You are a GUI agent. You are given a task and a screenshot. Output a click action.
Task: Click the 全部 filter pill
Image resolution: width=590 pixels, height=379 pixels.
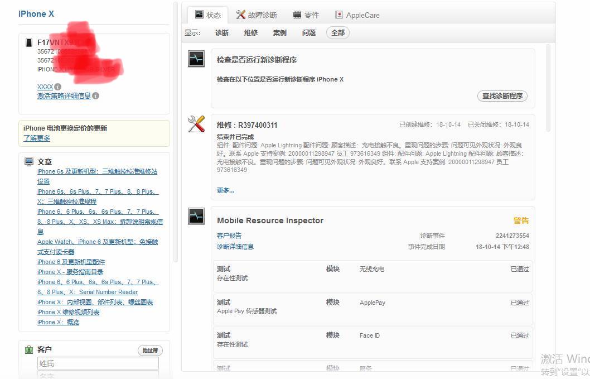pyautogui.click(x=337, y=33)
